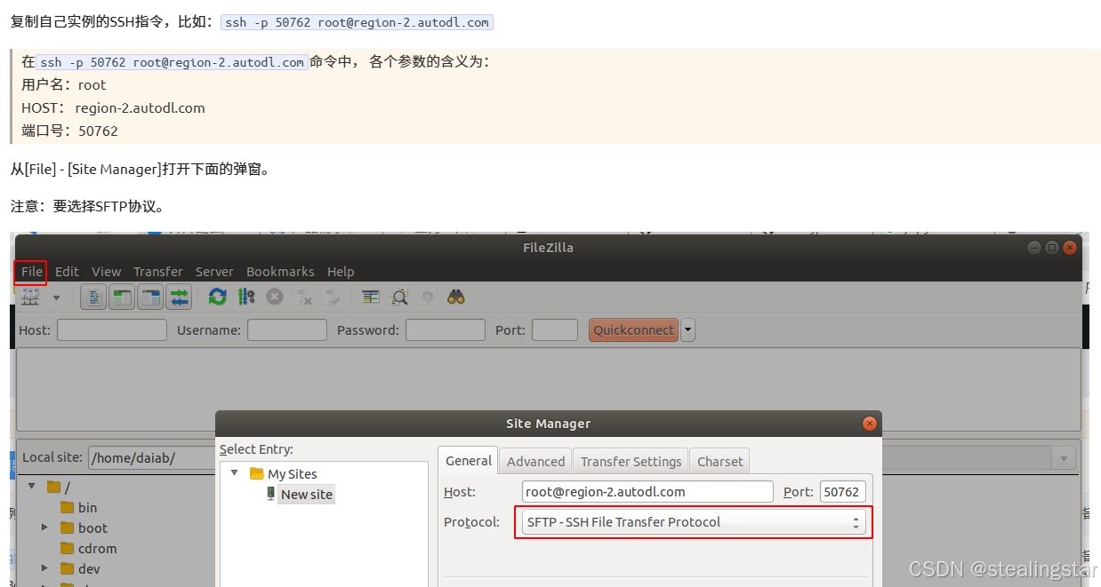
Task: Click the Cancel current operation icon
Action: [x=275, y=297]
